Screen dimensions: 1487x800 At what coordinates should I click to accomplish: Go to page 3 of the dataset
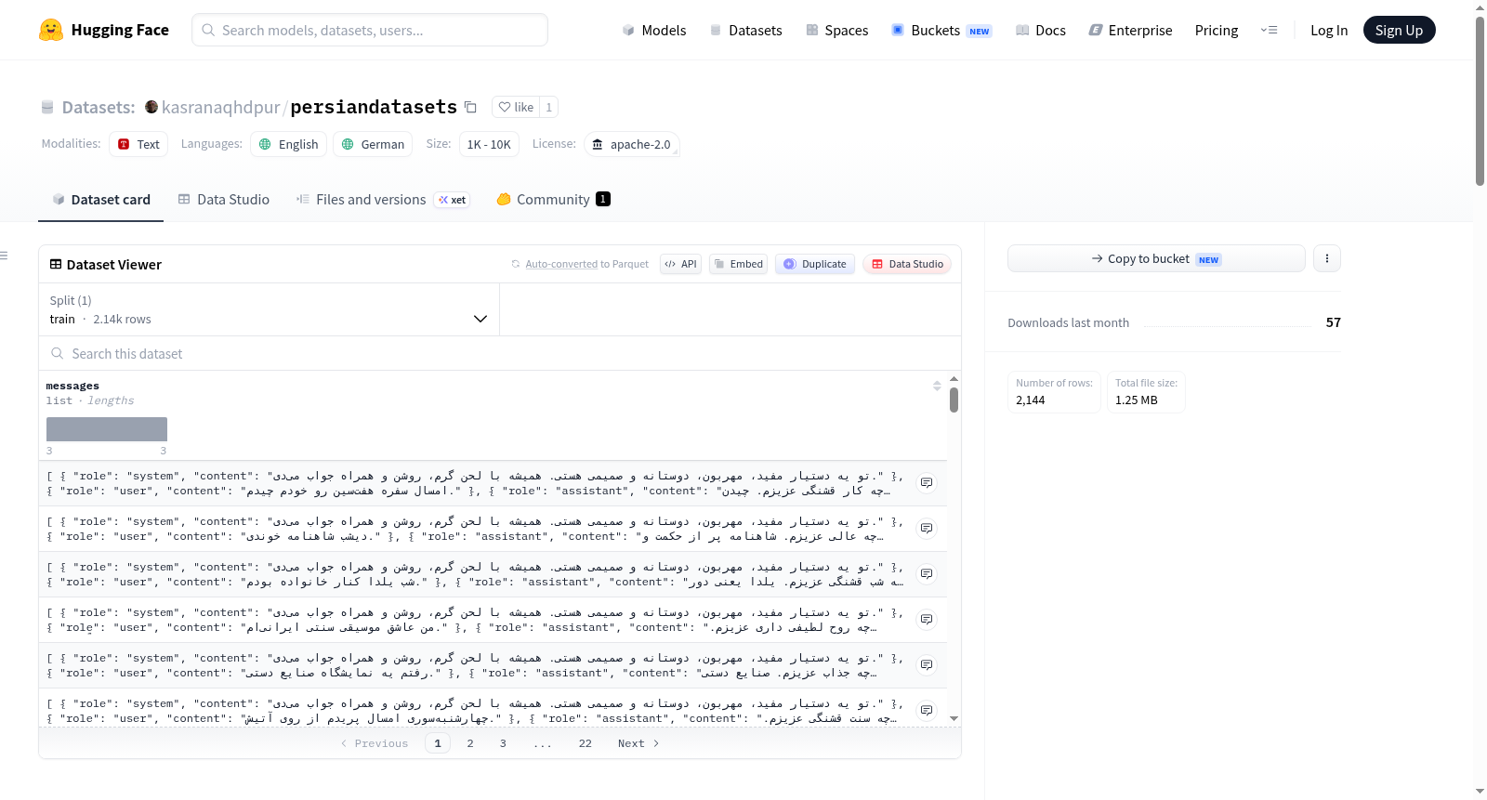point(503,743)
